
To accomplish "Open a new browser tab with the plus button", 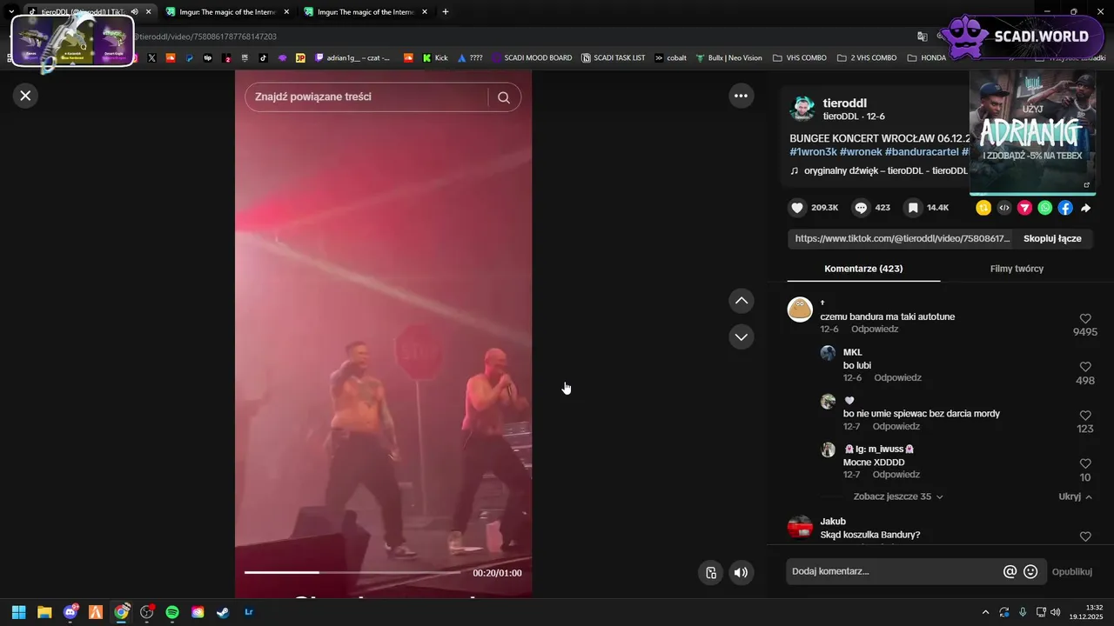I will (x=446, y=12).
